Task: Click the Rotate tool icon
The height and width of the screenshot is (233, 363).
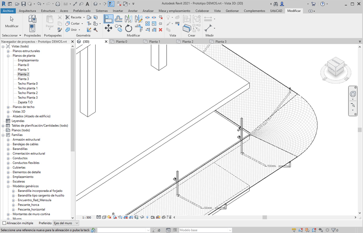Action: coord(129,28)
